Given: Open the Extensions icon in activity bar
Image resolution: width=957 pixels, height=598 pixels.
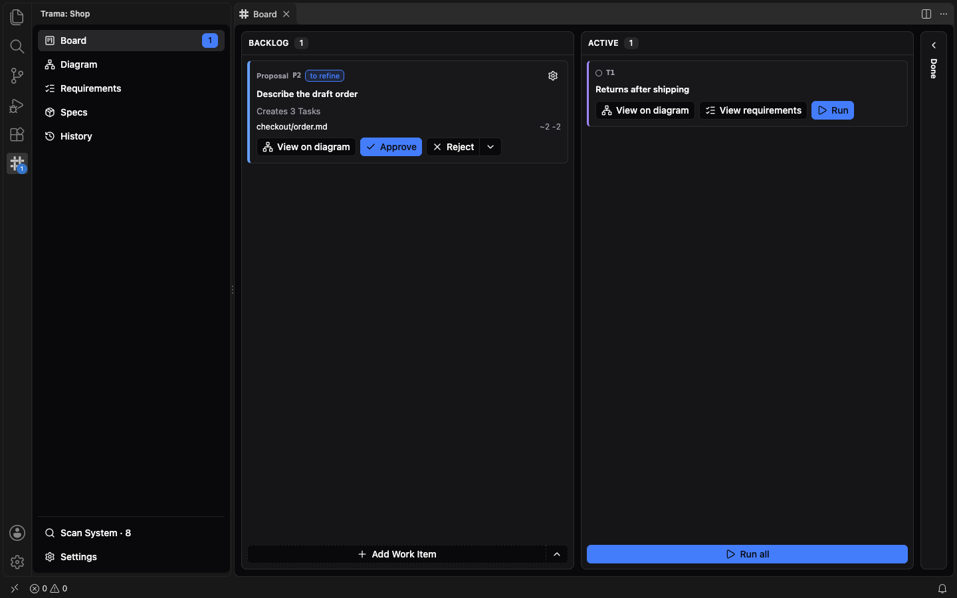Looking at the screenshot, I should coord(17,134).
